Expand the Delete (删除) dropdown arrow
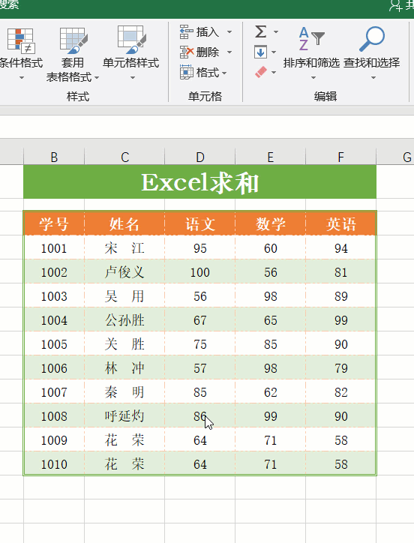 [229, 52]
